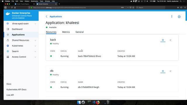Open the vertical three-dot actions menu
This screenshot has height=105, width=187.
click(172, 16)
